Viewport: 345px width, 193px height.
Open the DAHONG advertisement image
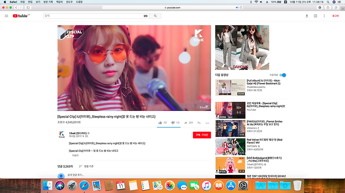(242, 48)
